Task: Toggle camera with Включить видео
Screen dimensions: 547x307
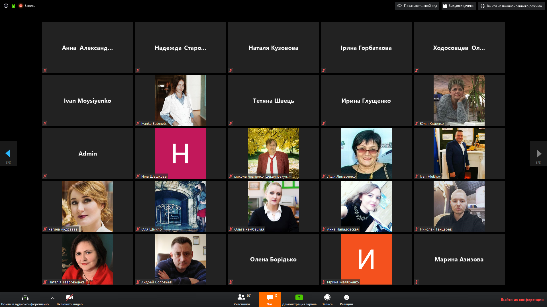Action: tap(70, 300)
